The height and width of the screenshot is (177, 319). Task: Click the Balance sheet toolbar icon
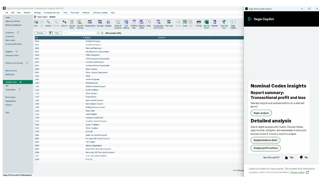[x=142, y=24]
